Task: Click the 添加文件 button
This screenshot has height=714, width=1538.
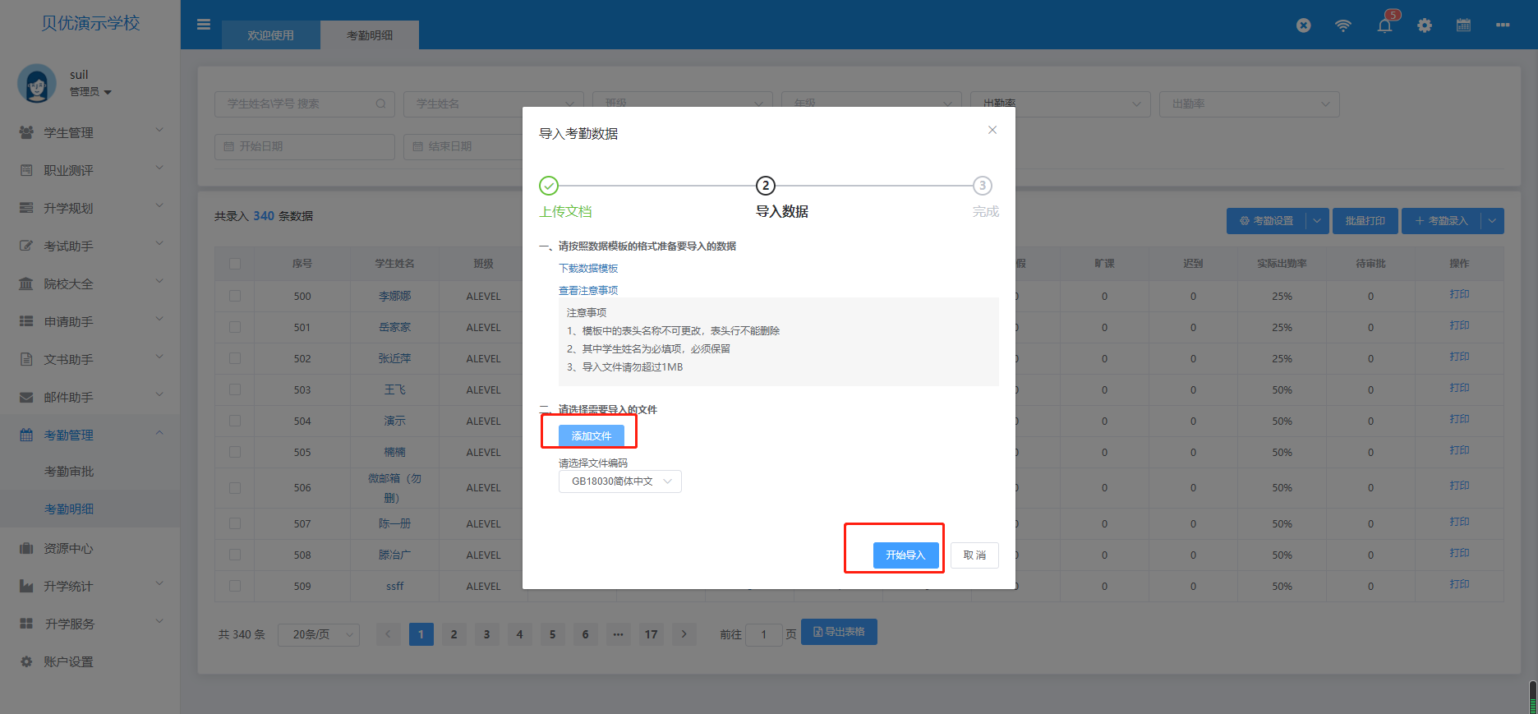Action: (x=592, y=436)
